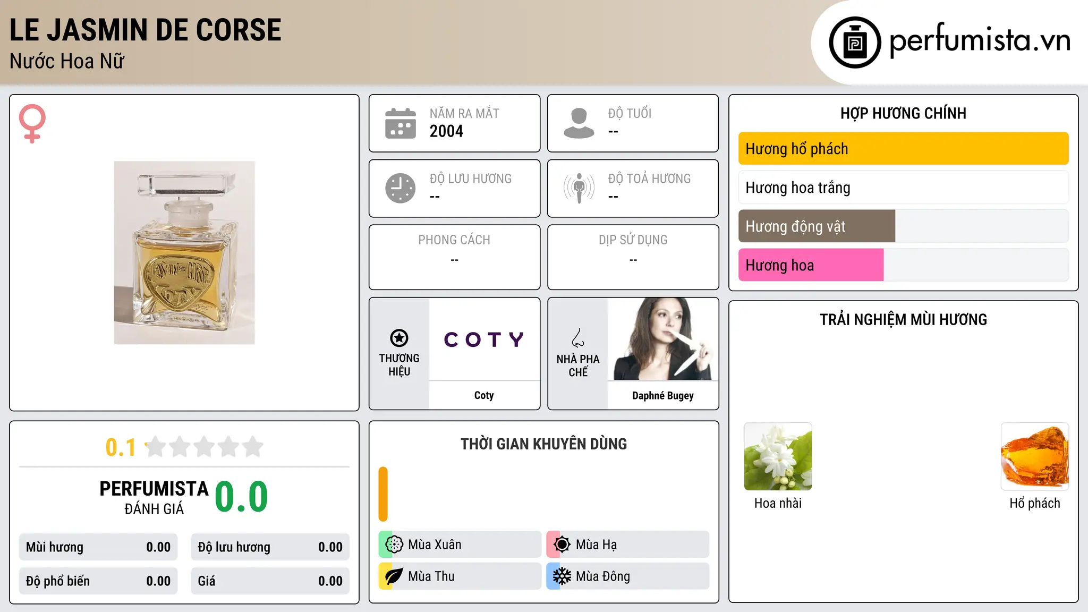This screenshot has height=612, width=1088.
Task: Click the Hổ phách note caption
Action: [x=1035, y=503]
